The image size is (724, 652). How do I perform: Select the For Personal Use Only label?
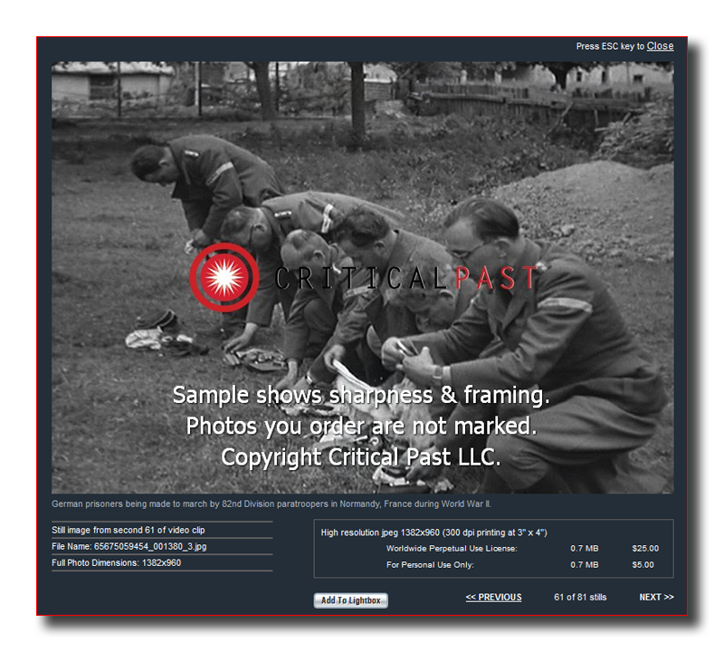(x=430, y=565)
